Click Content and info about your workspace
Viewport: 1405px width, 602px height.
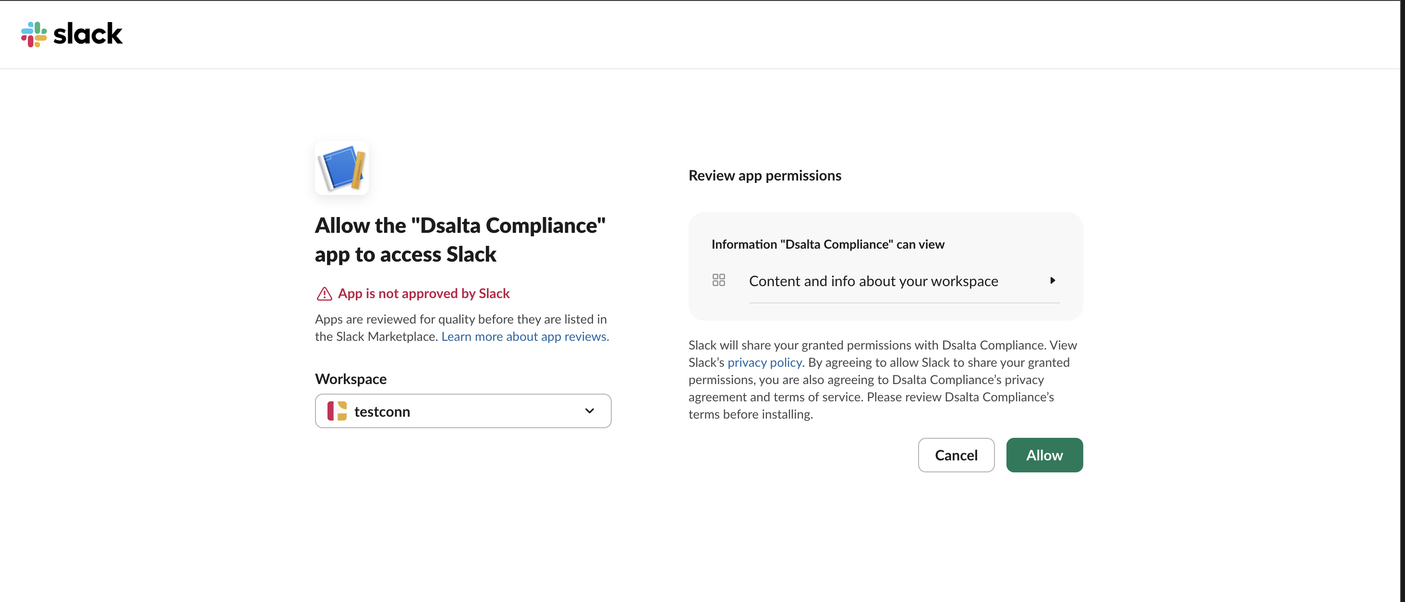pyautogui.click(x=873, y=281)
